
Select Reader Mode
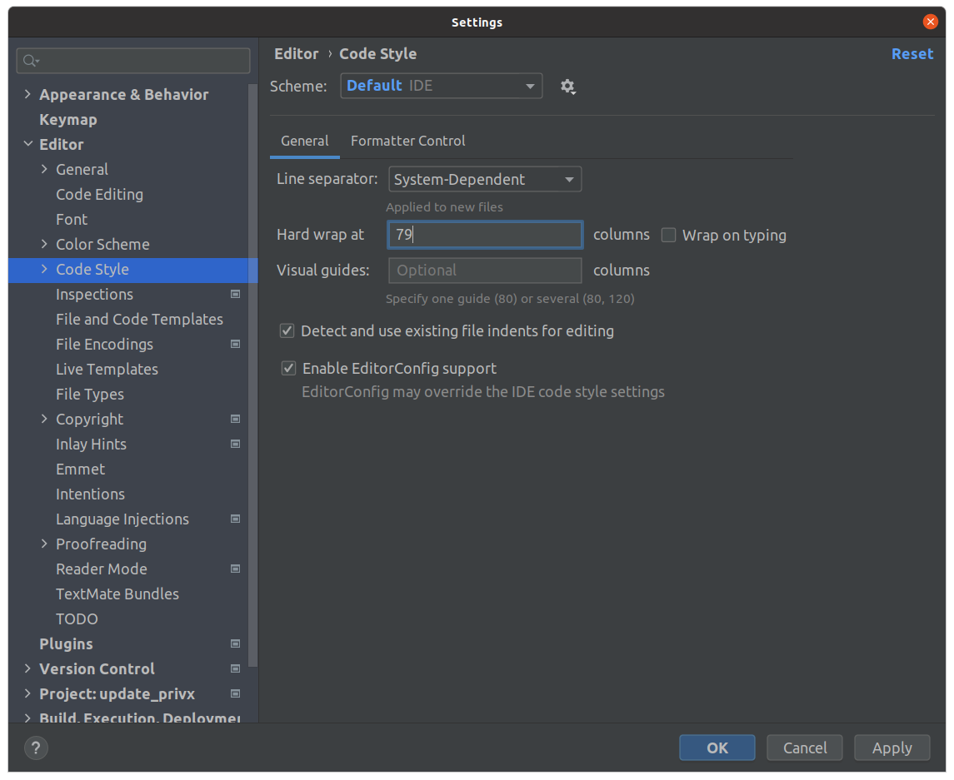pos(102,569)
